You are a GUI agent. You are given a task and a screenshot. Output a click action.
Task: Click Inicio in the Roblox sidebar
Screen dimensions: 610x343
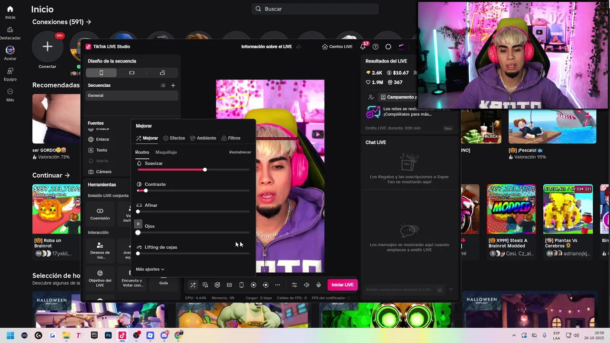pos(10,12)
